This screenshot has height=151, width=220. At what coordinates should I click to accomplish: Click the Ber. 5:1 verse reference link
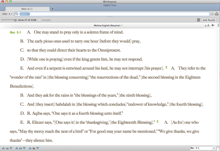tap(15, 32)
